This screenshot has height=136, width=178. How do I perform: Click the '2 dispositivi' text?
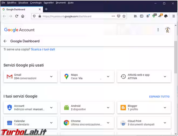[78, 109]
